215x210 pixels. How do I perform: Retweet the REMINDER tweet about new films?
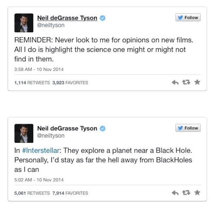click(x=186, y=82)
